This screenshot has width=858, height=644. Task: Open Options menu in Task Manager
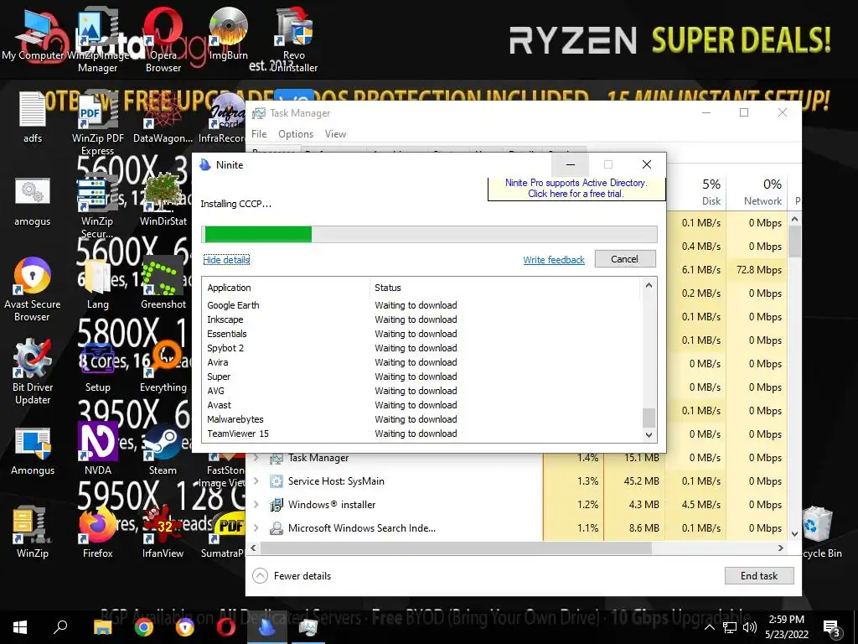click(x=296, y=133)
